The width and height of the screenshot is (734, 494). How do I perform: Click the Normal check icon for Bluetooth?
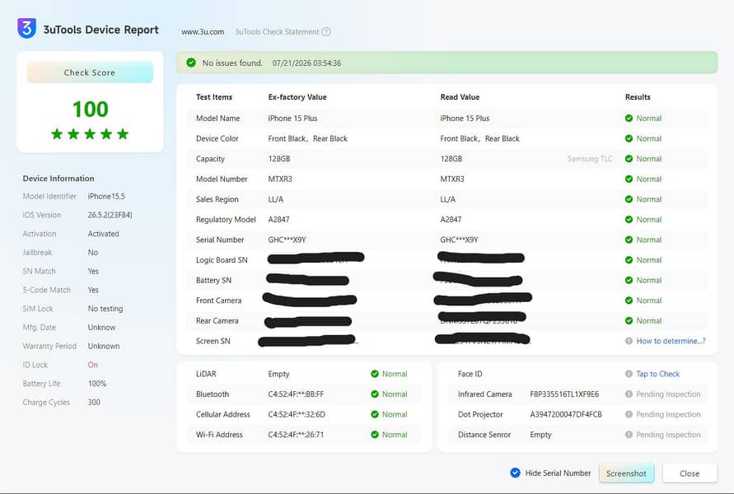375,394
